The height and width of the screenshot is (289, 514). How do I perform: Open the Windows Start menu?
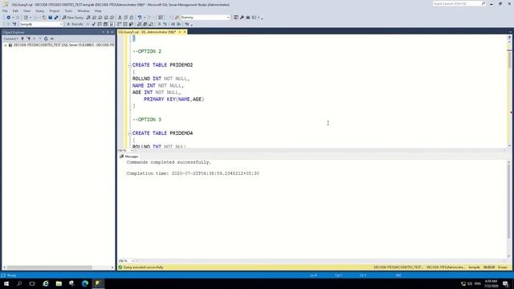[x=6, y=283]
